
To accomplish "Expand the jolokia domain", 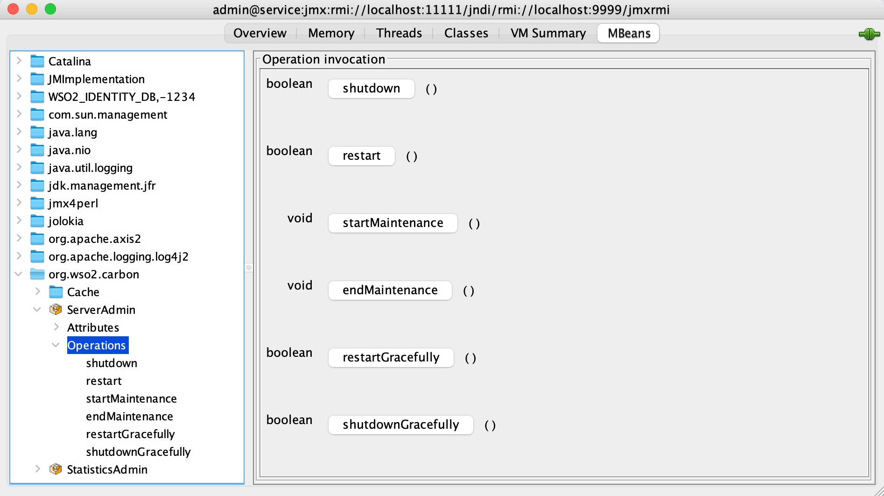I will [x=19, y=220].
